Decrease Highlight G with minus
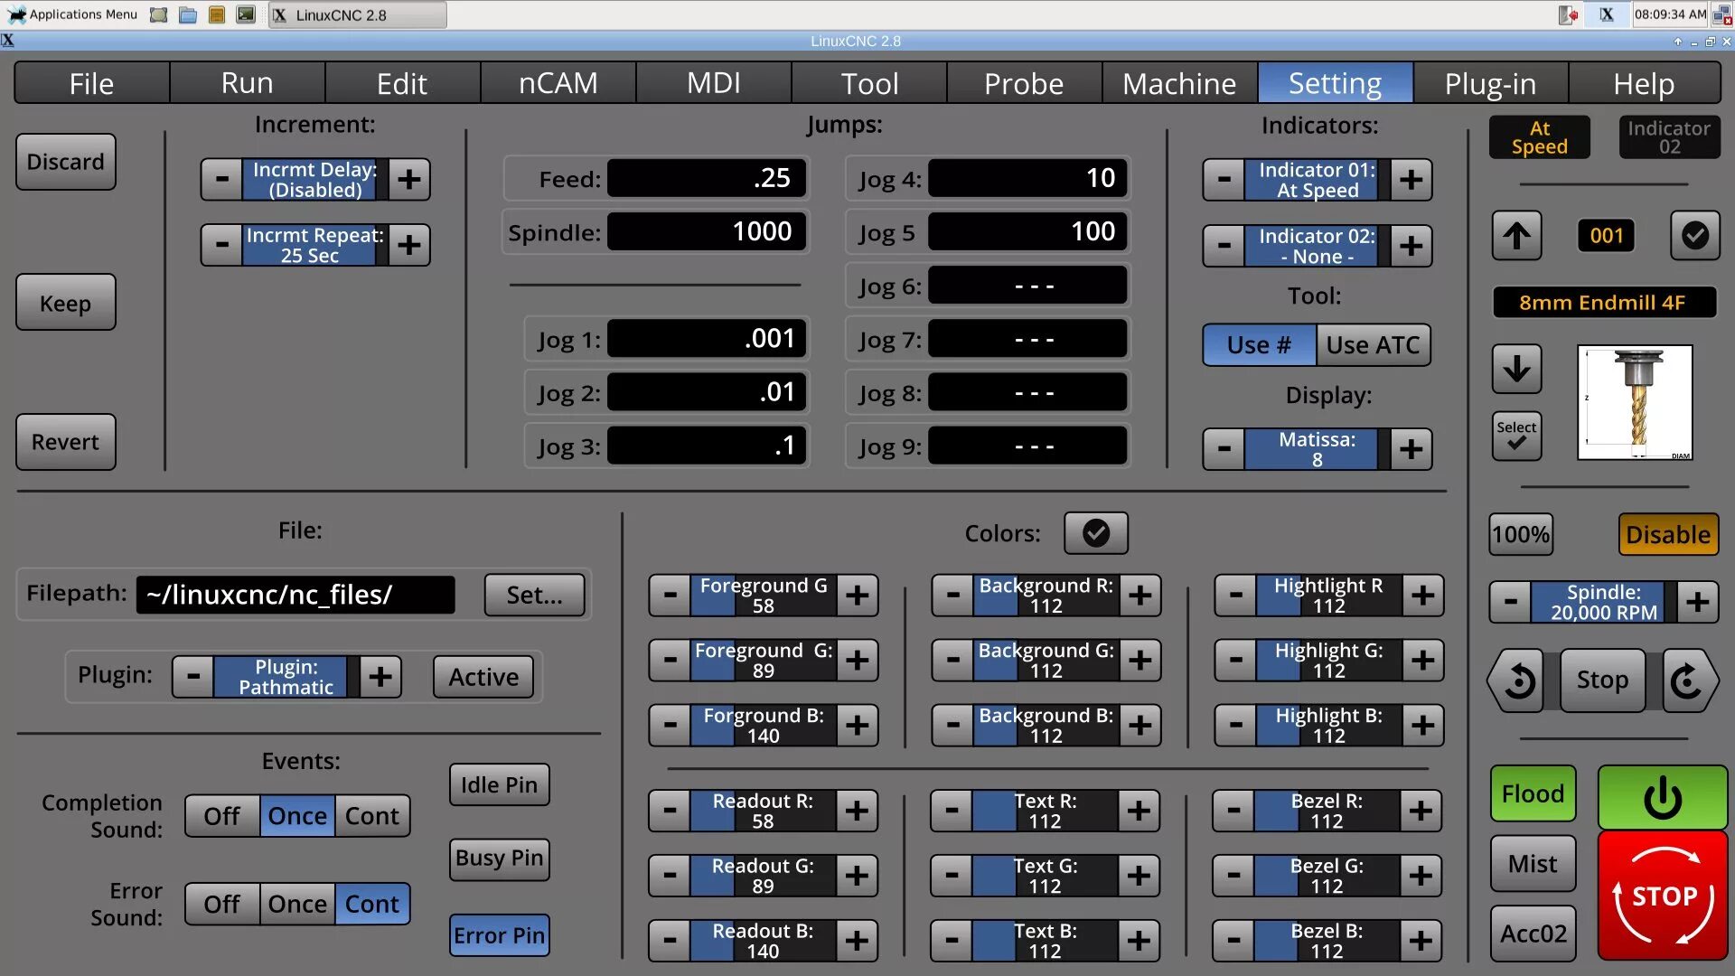The height and width of the screenshot is (976, 1735). (x=1235, y=661)
